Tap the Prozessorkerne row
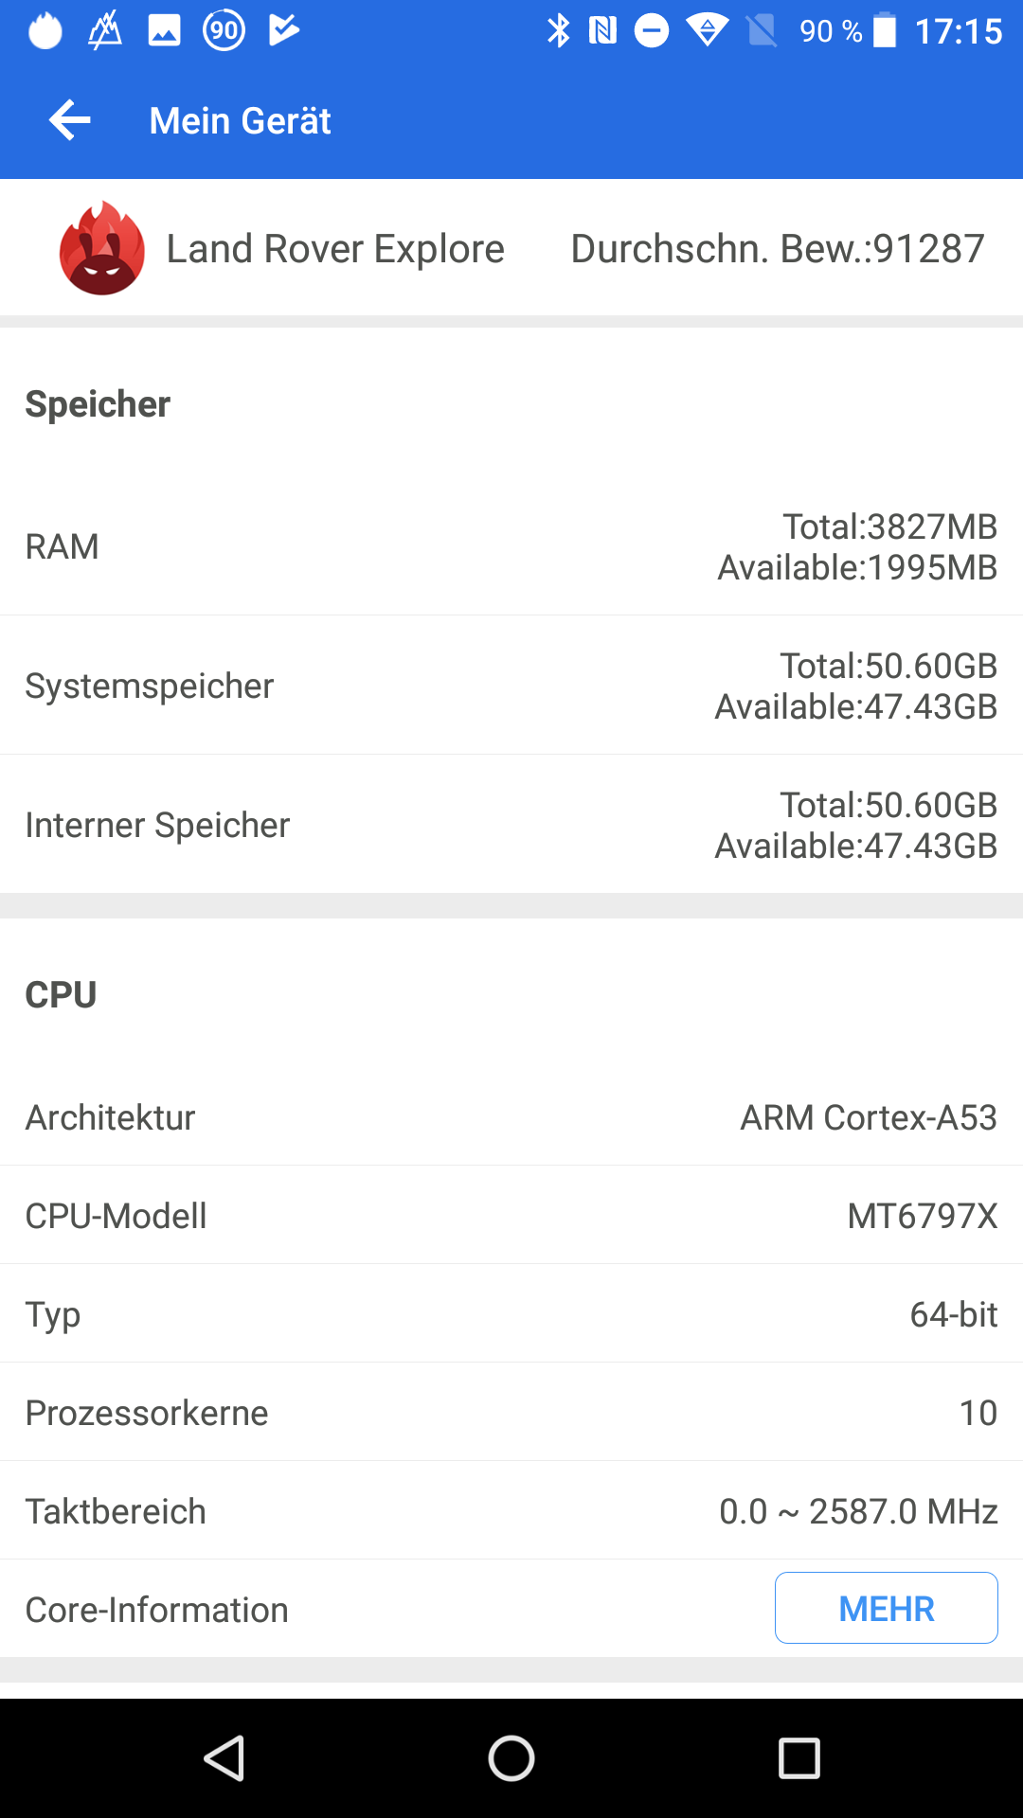The image size is (1023, 1818). (x=511, y=1413)
